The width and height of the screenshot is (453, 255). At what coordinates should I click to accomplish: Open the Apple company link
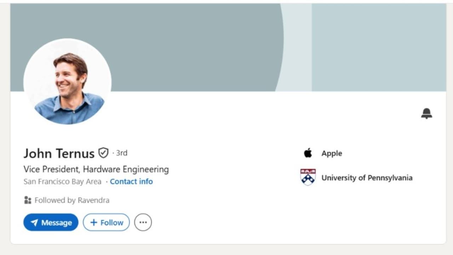tap(332, 153)
